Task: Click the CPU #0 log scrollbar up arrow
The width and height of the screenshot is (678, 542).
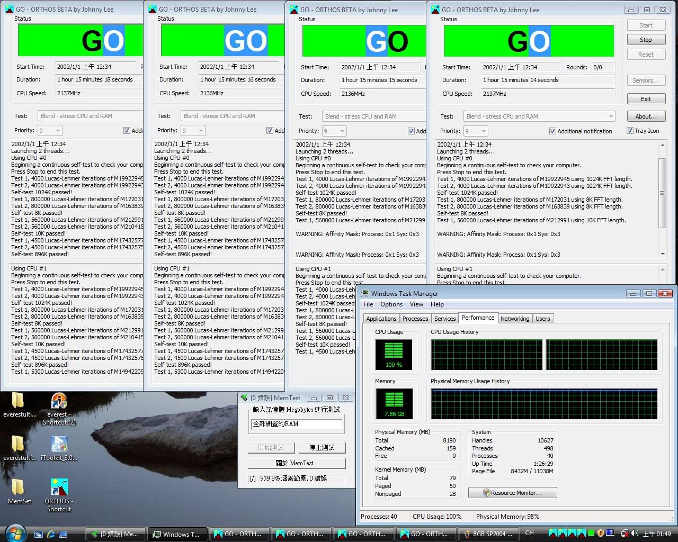Action: (662, 145)
